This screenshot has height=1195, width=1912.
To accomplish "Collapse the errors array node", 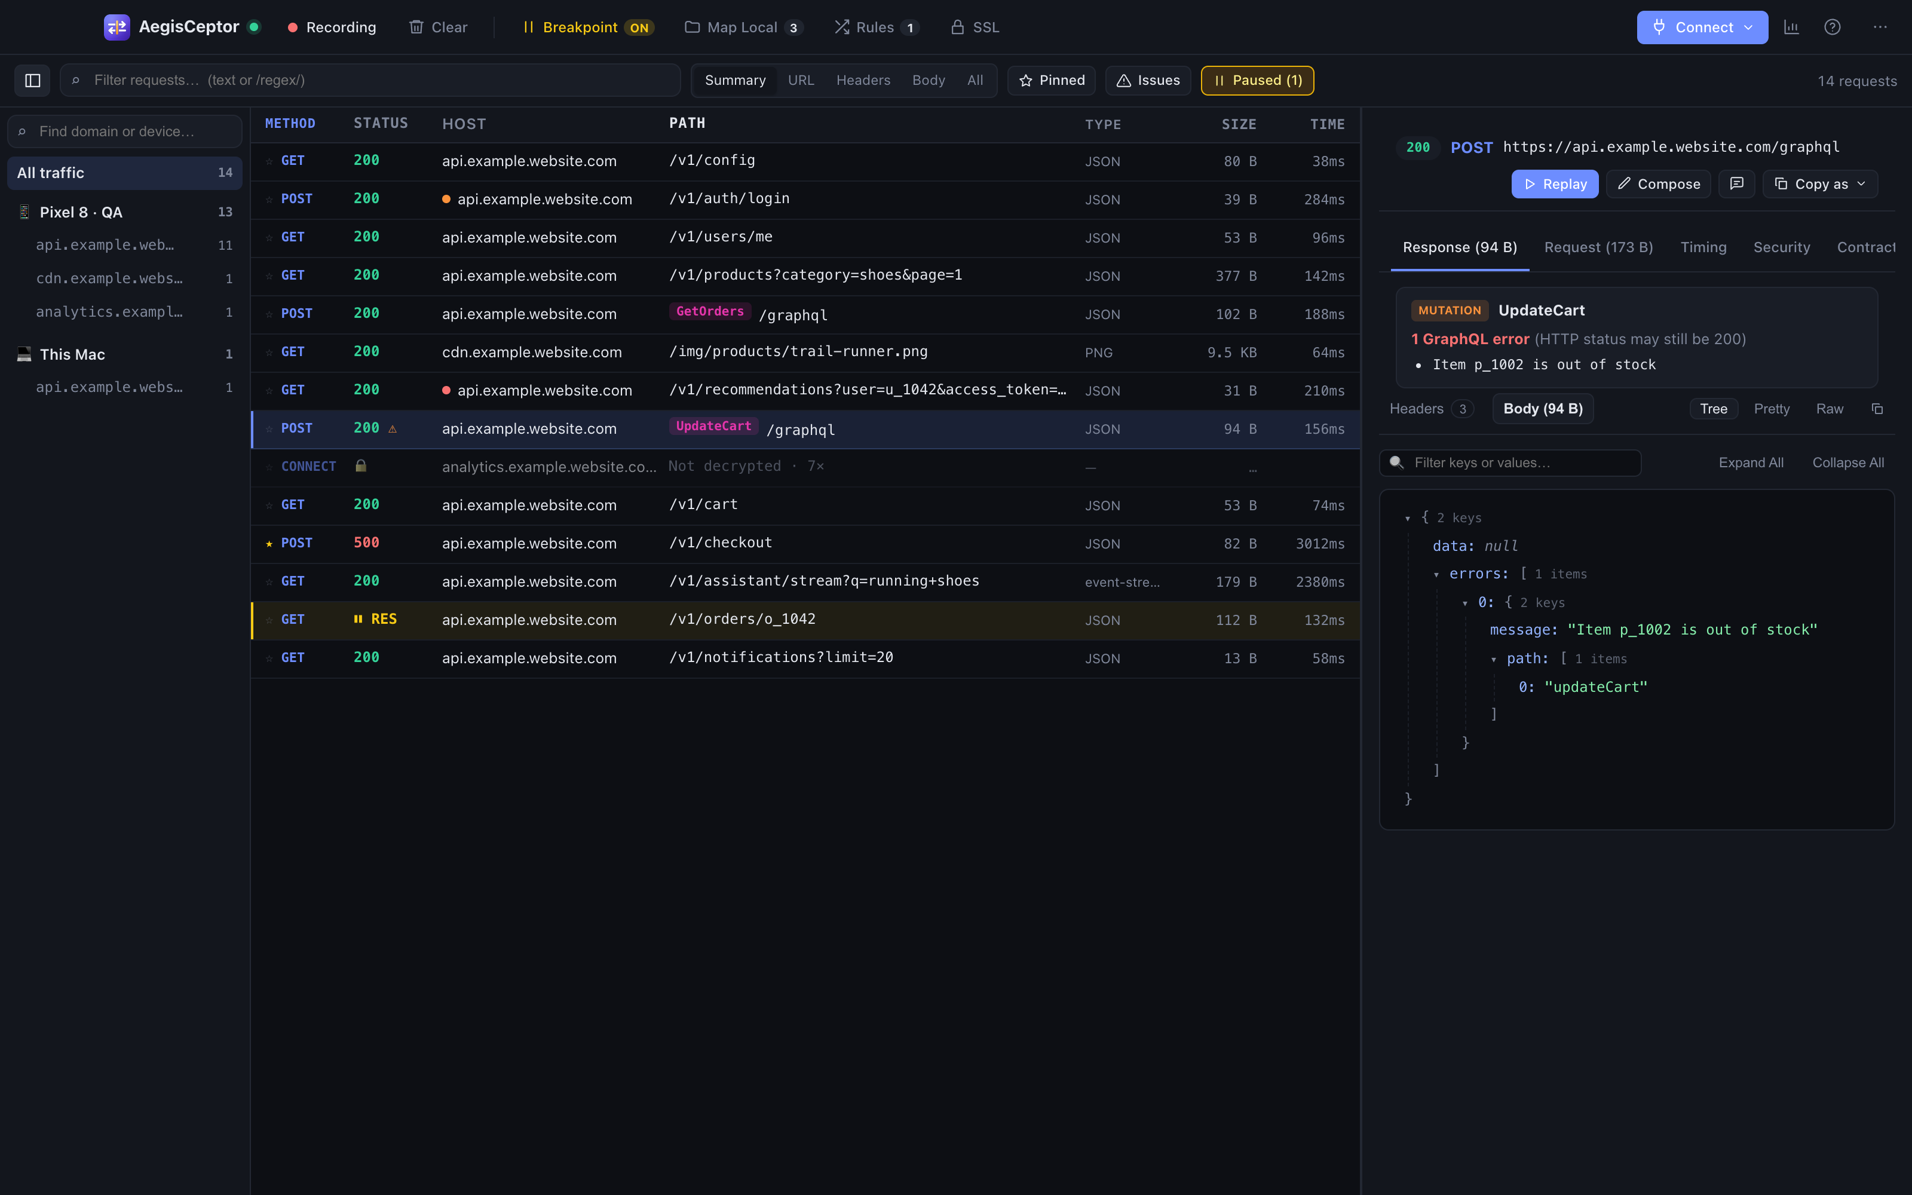I will tap(1436, 575).
